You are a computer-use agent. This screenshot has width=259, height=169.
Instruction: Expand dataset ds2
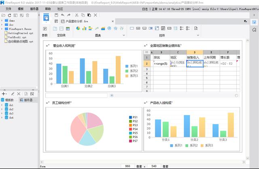pyautogui.click(x=2, y=109)
